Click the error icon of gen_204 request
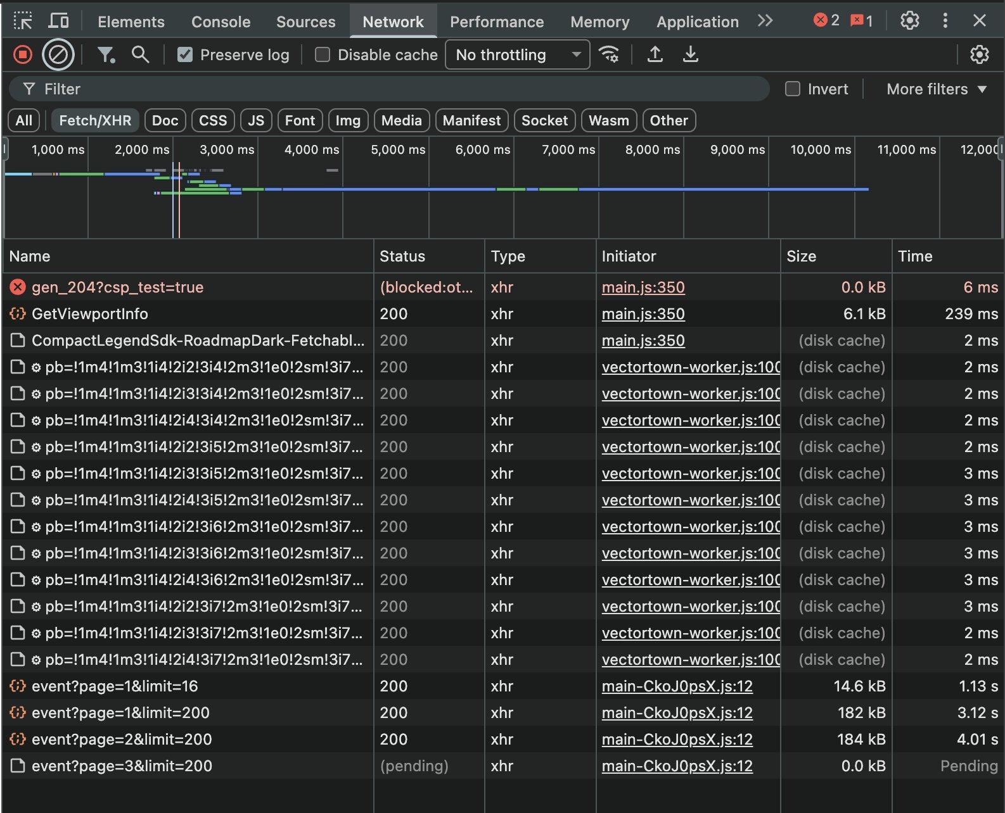Viewport: 1005px width, 813px height. pos(18,287)
